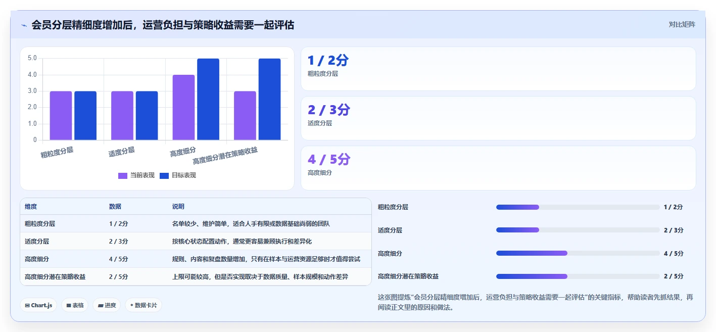Screen dimensions: 716x332
Task: Click the chart axis label 高度细分潜在策略收益
Action: [x=225, y=156]
